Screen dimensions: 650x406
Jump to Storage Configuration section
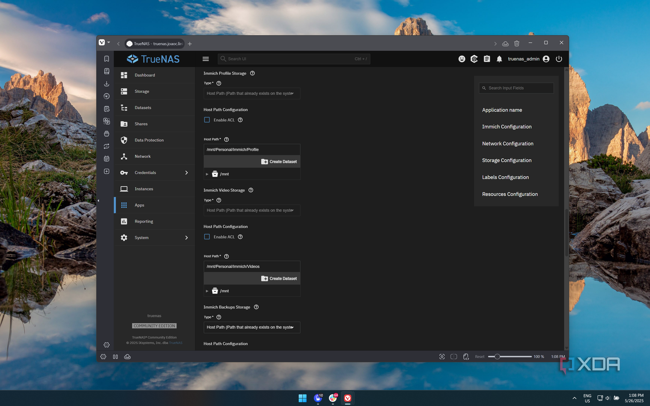[507, 160]
